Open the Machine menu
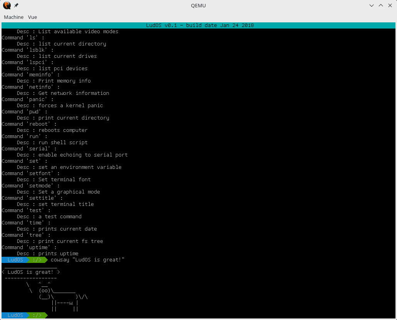The width and height of the screenshot is (397, 320). pyautogui.click(x=14, y=17)
